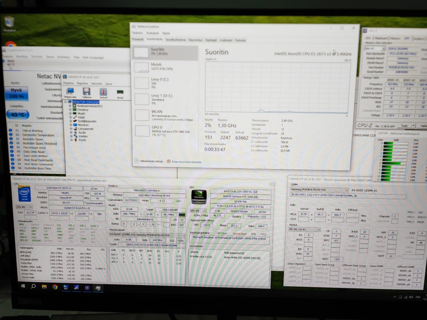Click the network icon in system tray
The width and height of the screenshot is (427, 320).
tap(406, 297)
